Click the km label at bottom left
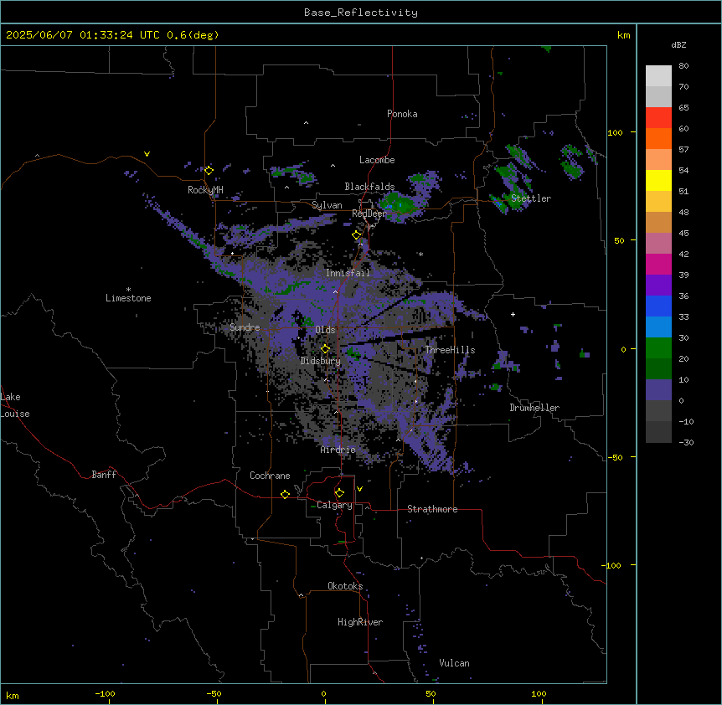The height and width of the screenshot is (705, 722). [13, 695]
